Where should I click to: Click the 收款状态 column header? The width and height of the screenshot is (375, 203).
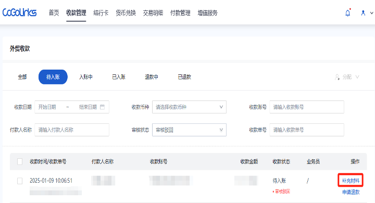tap(281, 162)
